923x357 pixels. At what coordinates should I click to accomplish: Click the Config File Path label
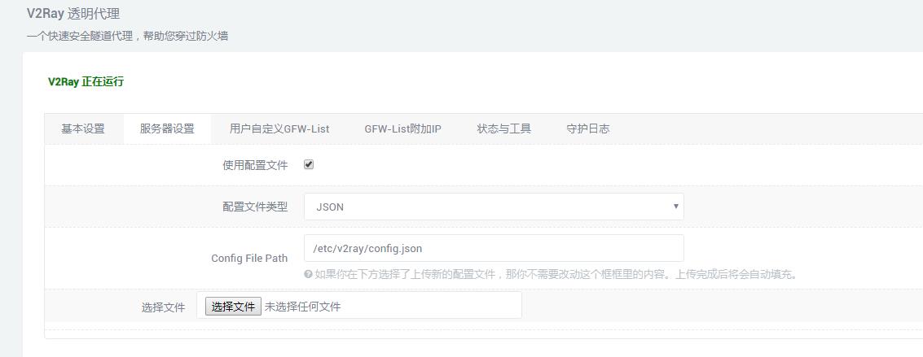pos(249,258)
